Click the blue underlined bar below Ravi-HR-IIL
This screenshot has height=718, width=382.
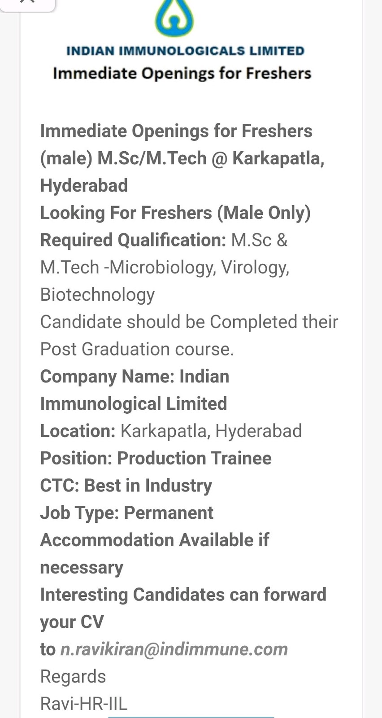(x=191, y=717)
